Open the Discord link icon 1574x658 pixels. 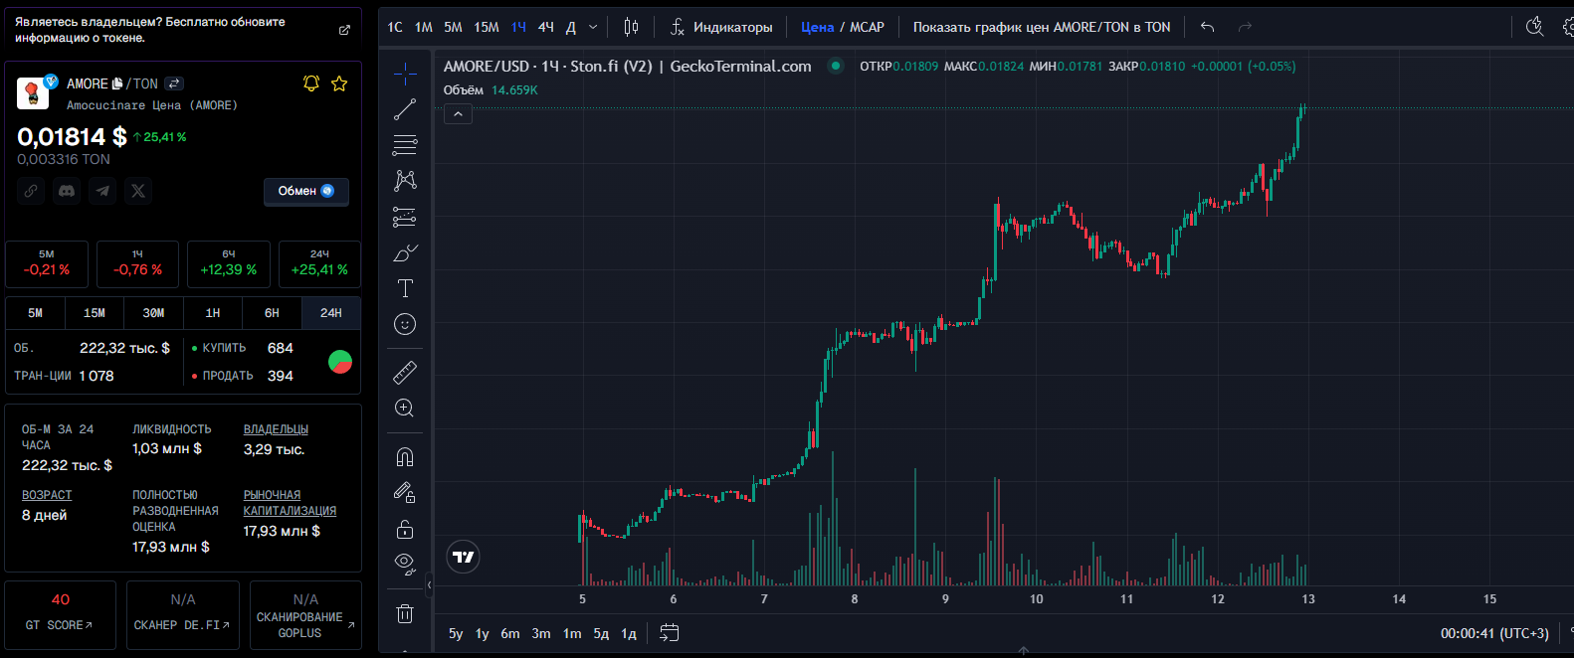67,191
